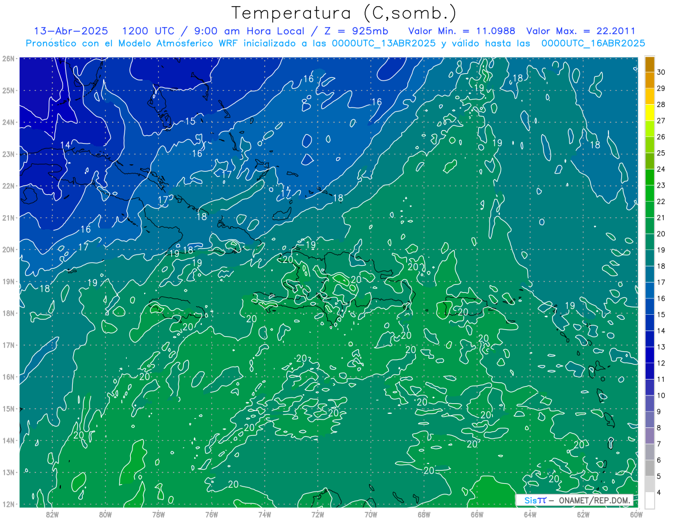Select 'Valor Min. = 11.0988' in header

(462, 31)
